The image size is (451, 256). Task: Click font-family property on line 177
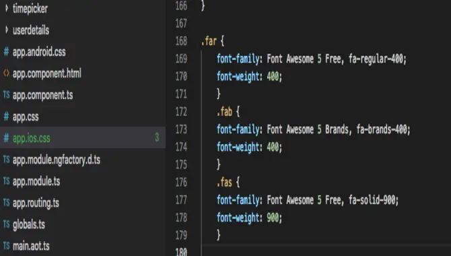(238, 200)
